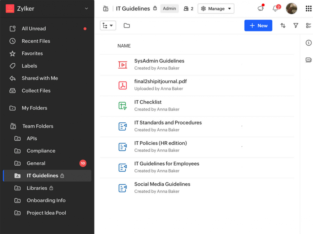The height and width of the screenshot is (234, 313).
Task: Open the tree view dropdown
Action: [x=108, y=26]
